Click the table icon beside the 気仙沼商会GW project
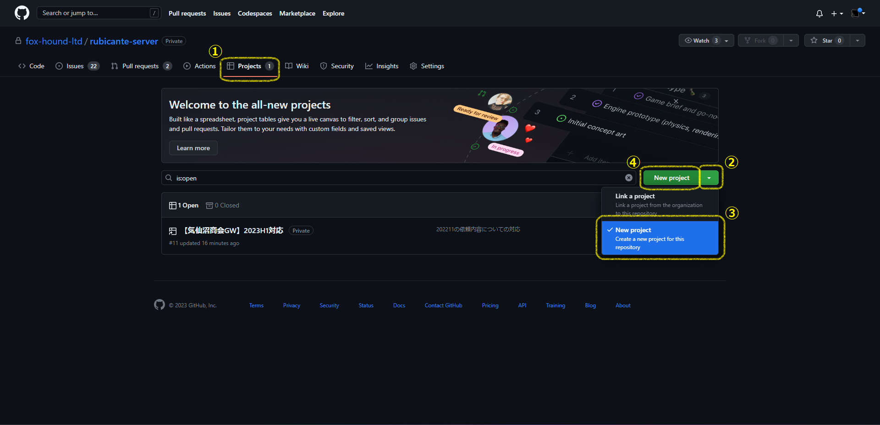 pos(172,231)
